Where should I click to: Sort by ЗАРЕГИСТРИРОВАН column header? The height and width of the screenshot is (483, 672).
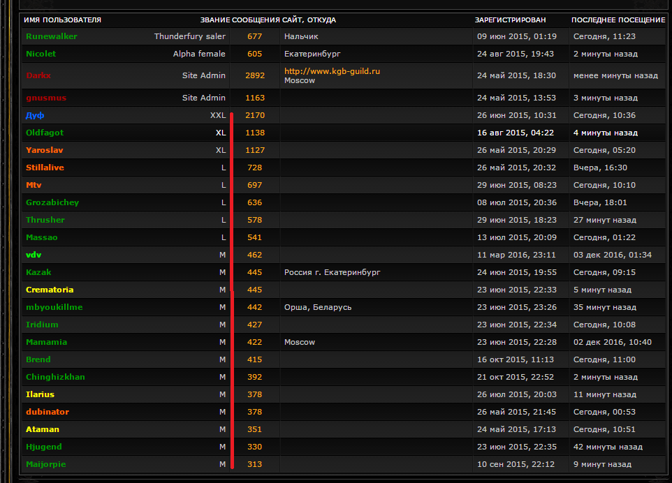[x=510, y=20]
